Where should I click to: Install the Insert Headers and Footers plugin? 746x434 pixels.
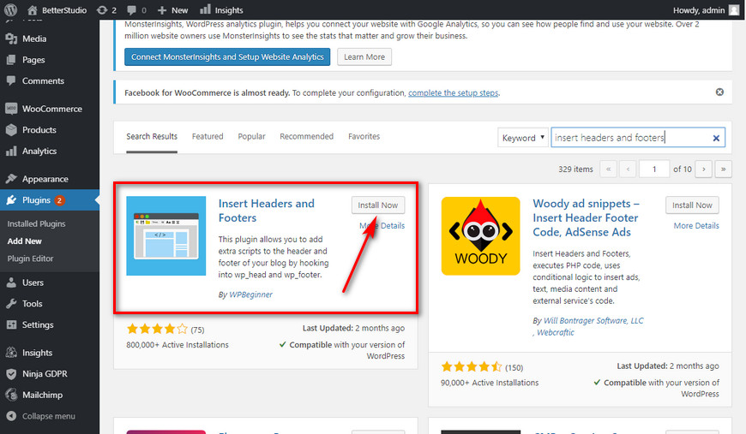[378, 205]
